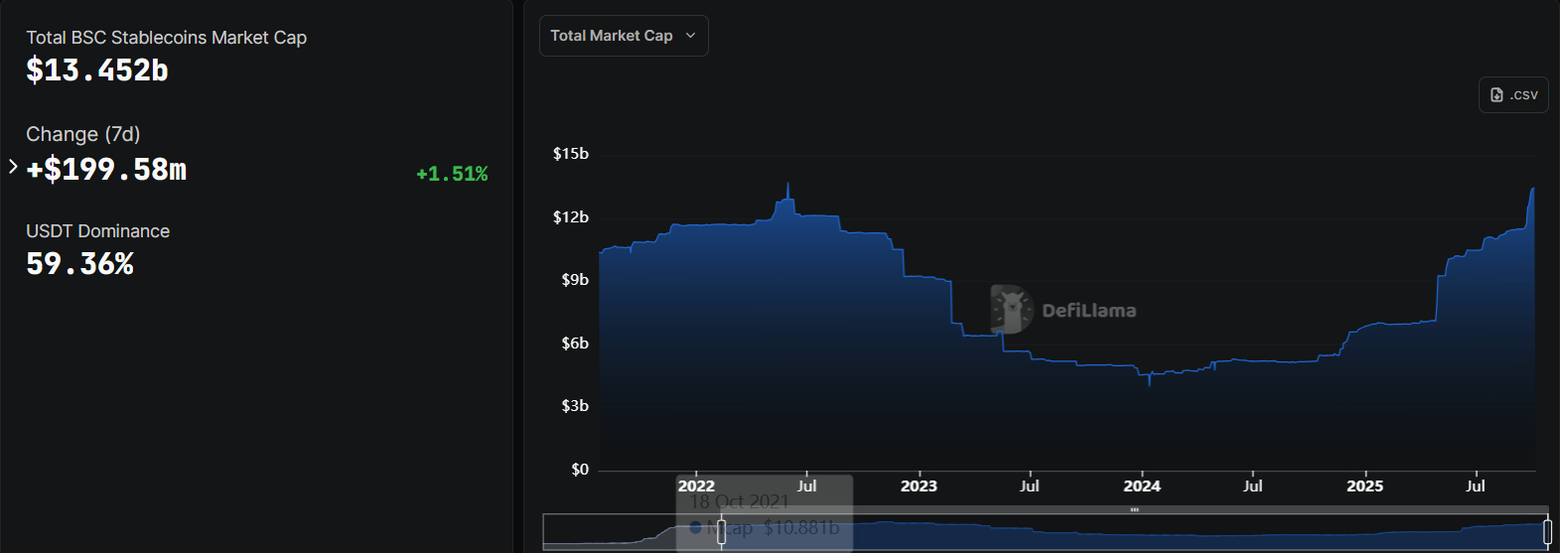Click the 18 Oct 2021 tooltip date
The height and width of the screenshot is (553, 1560).
[x=740, y=502]
